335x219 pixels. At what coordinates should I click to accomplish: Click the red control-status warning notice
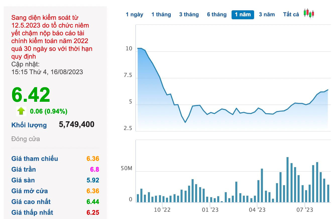tap(52, 37)
